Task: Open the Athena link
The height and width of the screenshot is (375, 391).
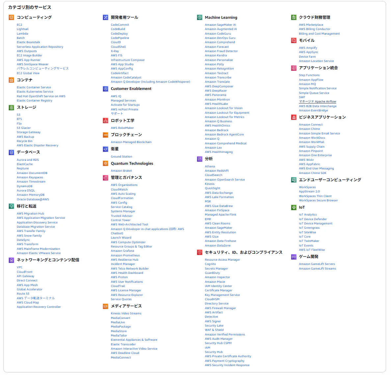Action: click(x=210, y=166)
